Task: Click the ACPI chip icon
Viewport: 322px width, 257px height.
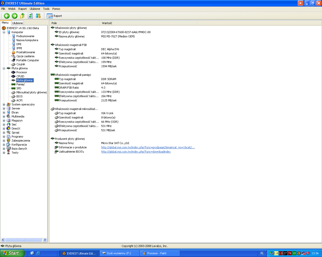Action: click(x=14, y=100)
